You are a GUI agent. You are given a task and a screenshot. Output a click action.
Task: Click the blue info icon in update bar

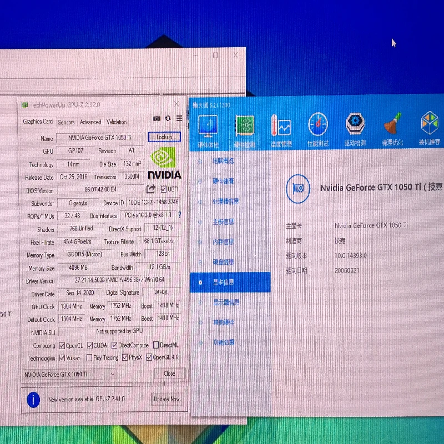click(x=33, y=400)
